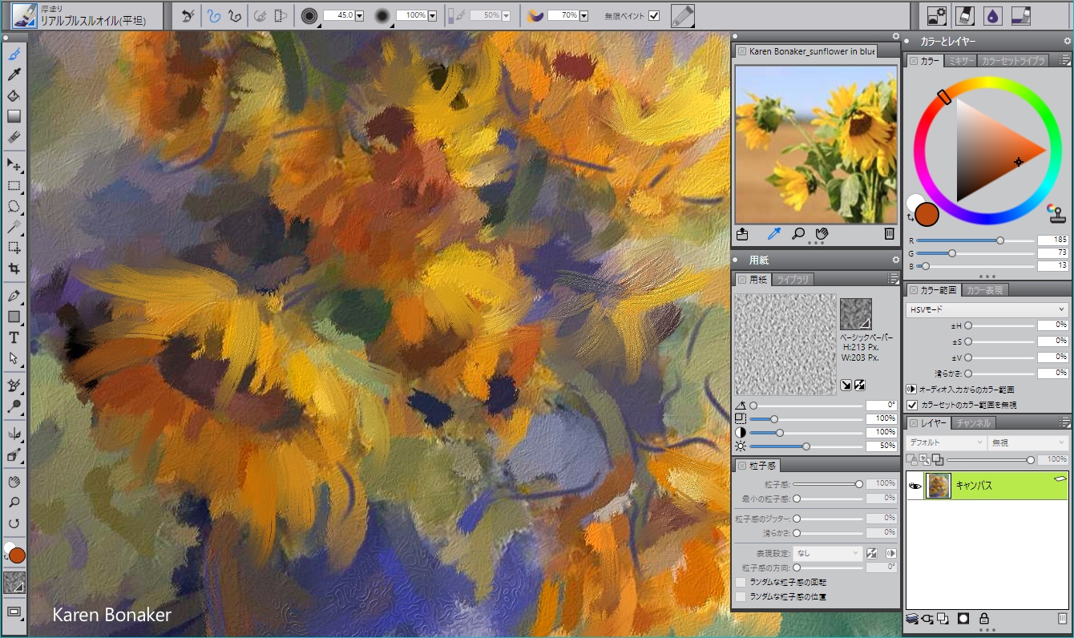
Task: Click the main color swatch in the Color panel
Action: coord(927,214)
